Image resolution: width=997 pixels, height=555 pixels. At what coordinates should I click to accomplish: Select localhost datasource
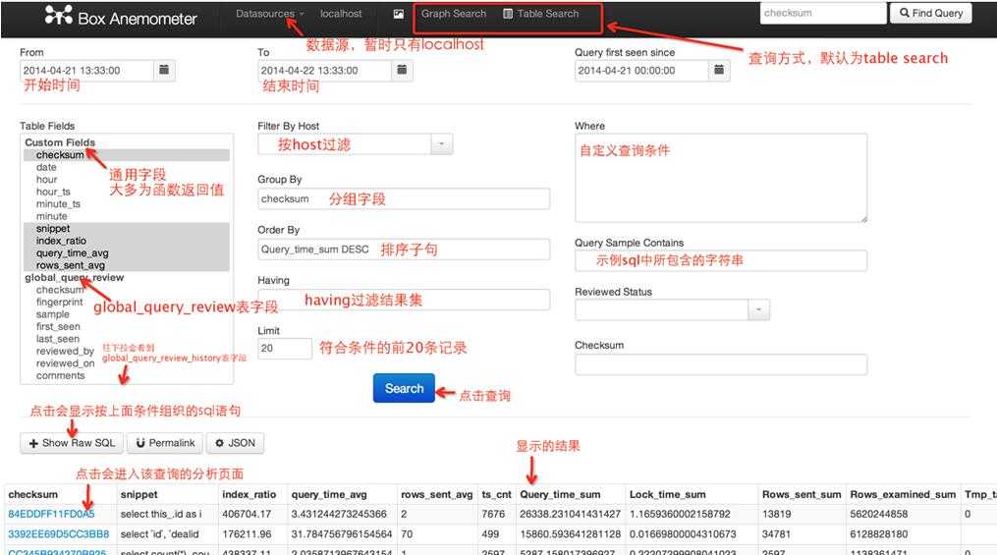tap(341, 14)
